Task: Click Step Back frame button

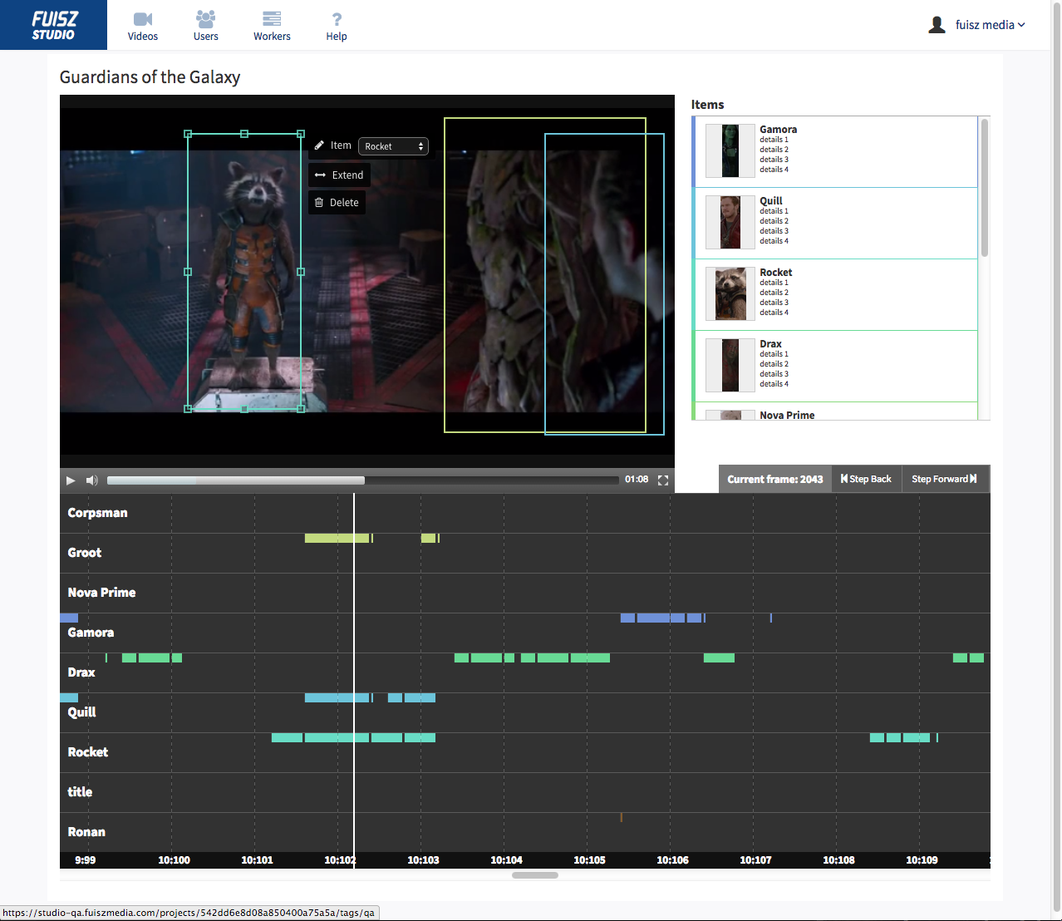Action: coord(866,480)
